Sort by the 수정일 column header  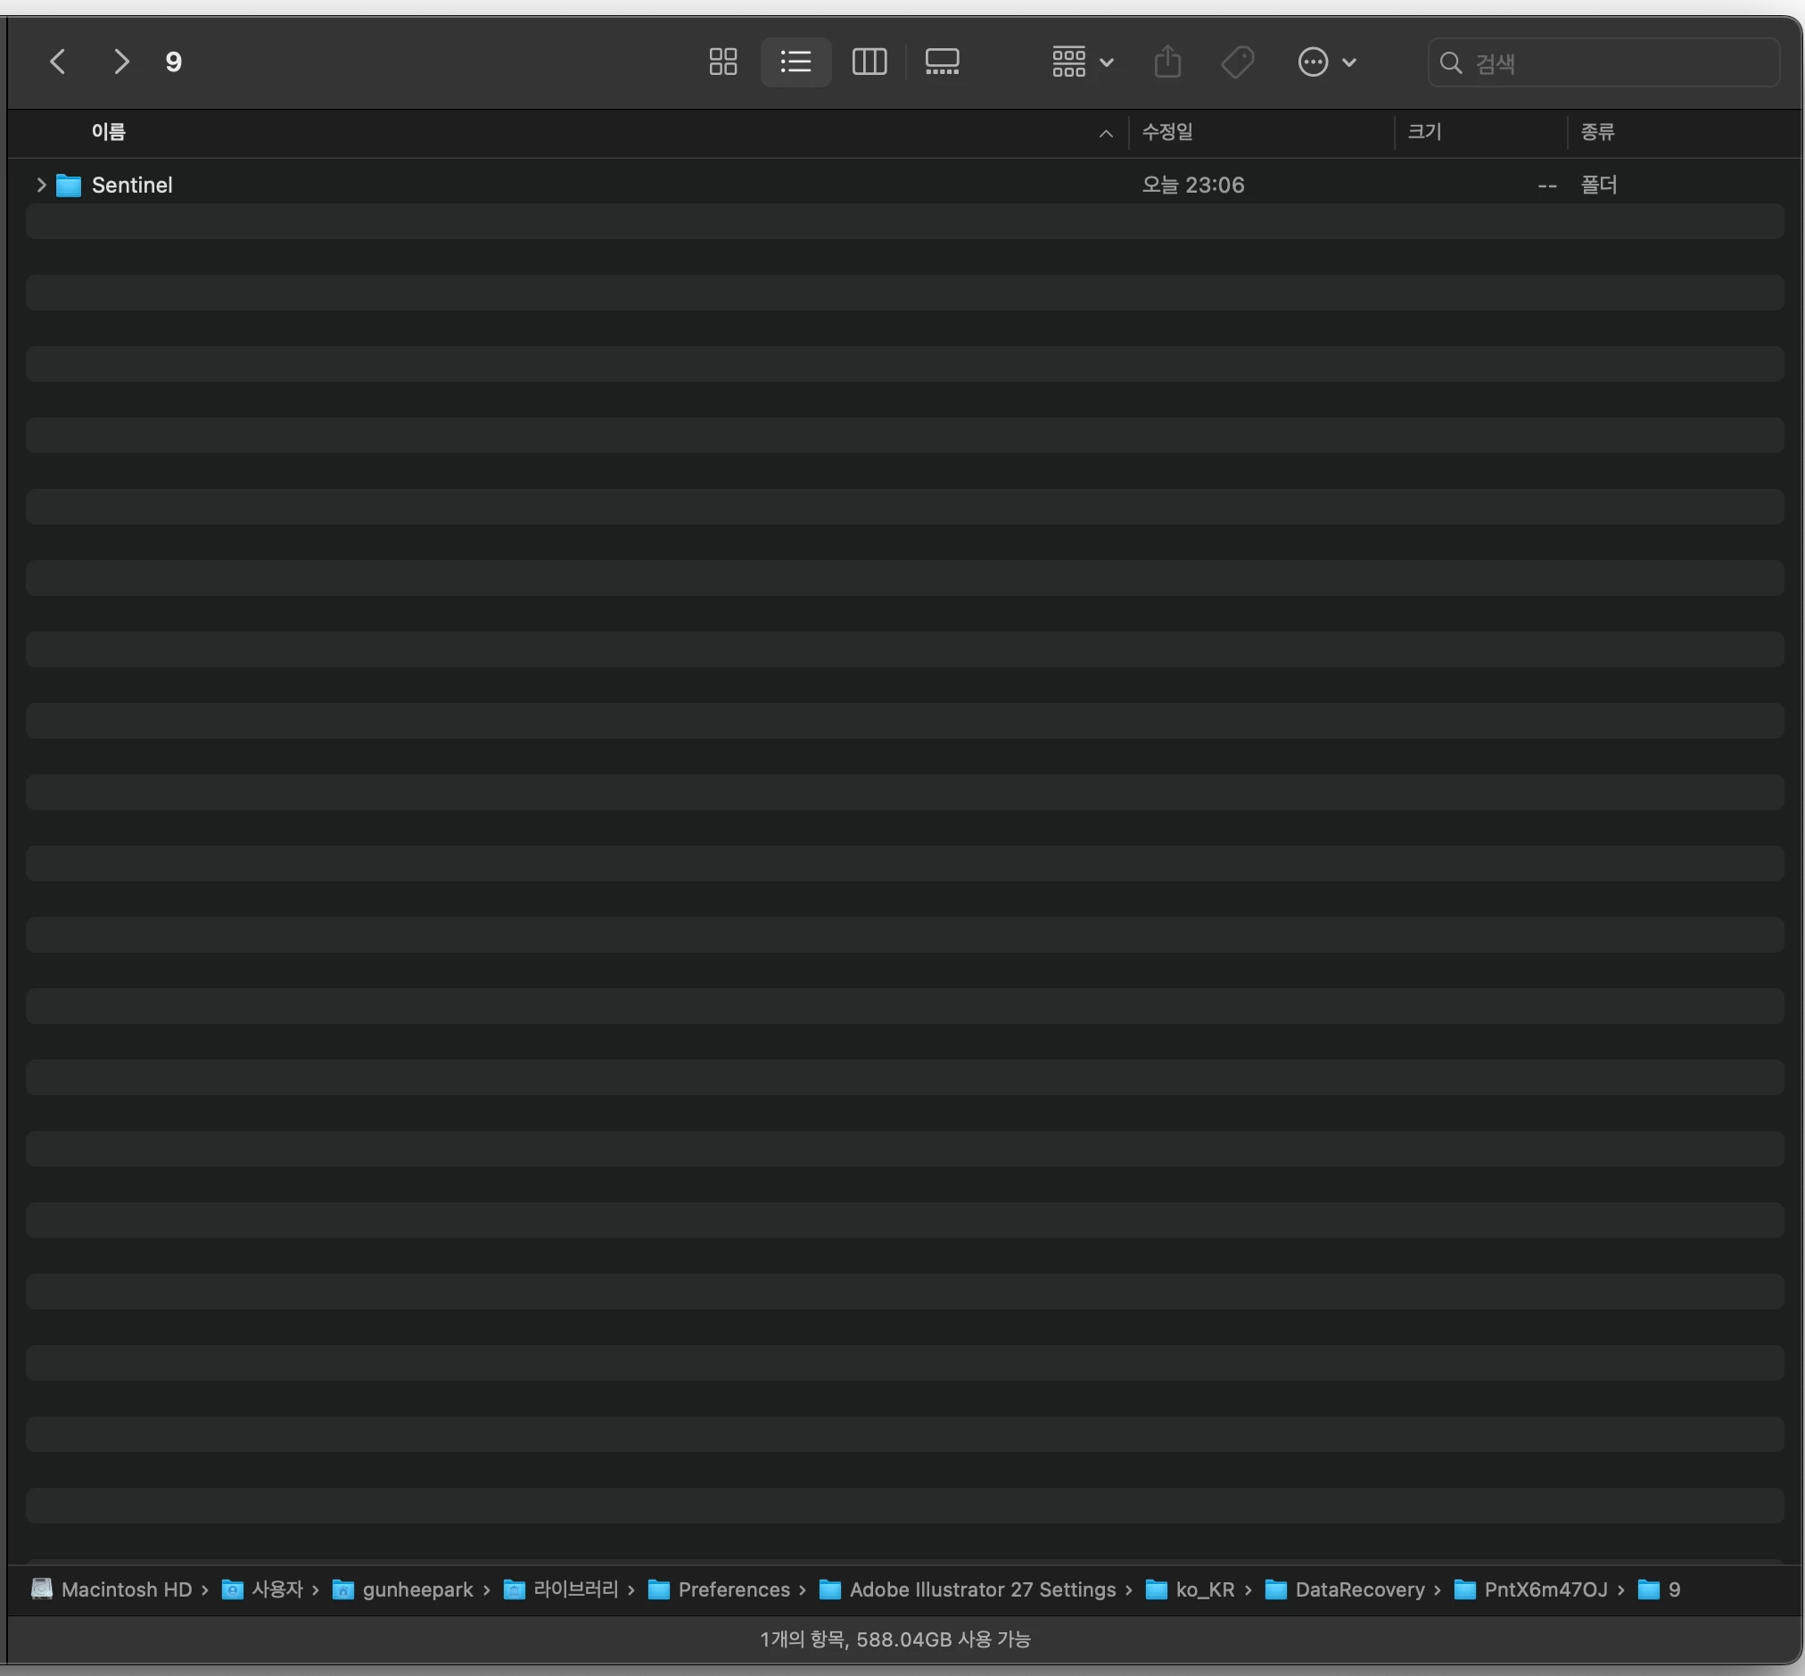coord(1166,132)
